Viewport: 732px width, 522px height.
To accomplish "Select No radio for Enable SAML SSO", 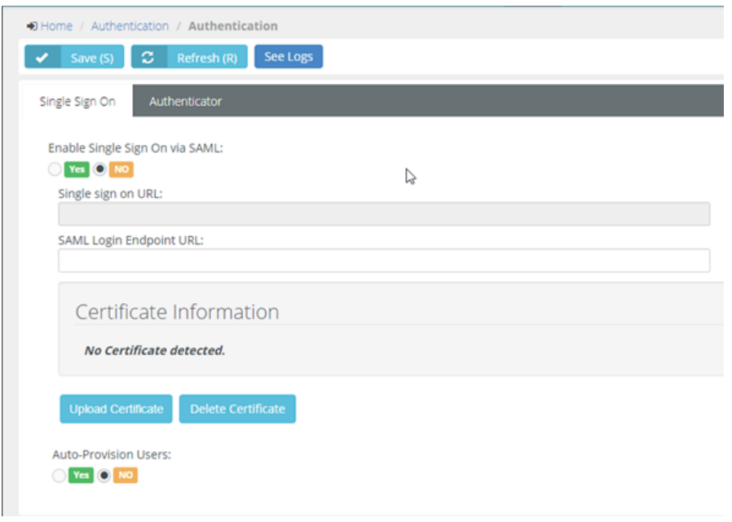I will tap(99, 169).
